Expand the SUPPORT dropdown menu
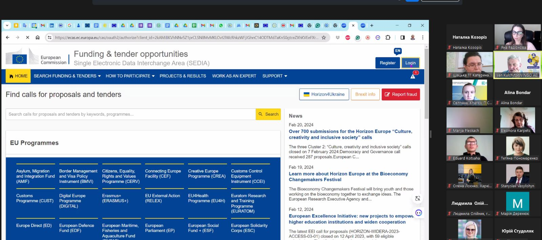Image resolution: width=542 pixels, height=240 pixels. 275,76
